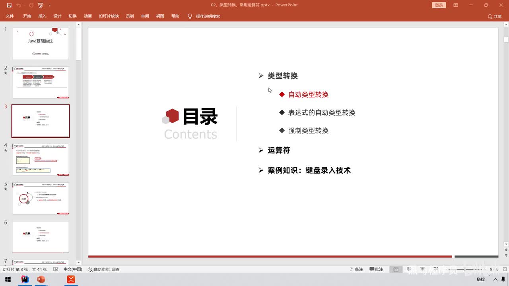Click the 操作说明搜索 search field
Image resolution: width=509 pixels, height=286 pixels.
pyautogui.click(x=208, y=16)
